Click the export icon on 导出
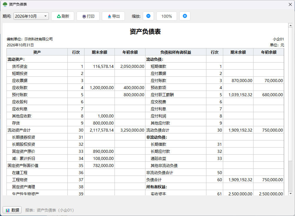Image resolution: width=295 pixels, height=216 pixels. pyautogui.click(x=110, y=17)
